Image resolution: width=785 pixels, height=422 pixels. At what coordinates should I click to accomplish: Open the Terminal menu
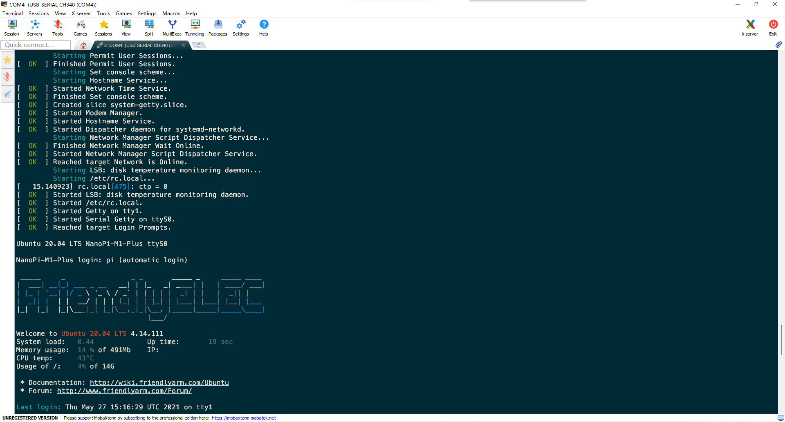[13, 13]
